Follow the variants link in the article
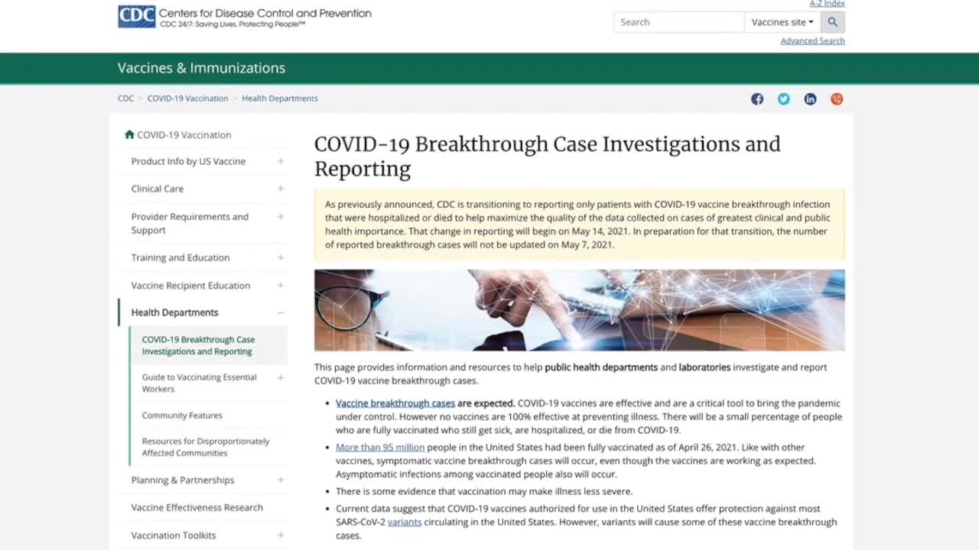Screen dimensions: 979x550 click(405, 522)
